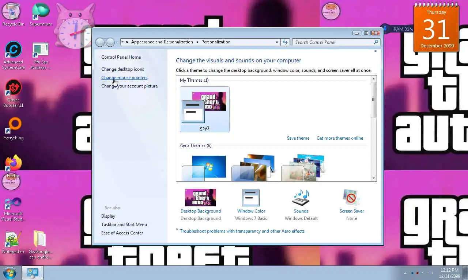Click the red tray icon in the taskbar

click(x=418, y=273)
